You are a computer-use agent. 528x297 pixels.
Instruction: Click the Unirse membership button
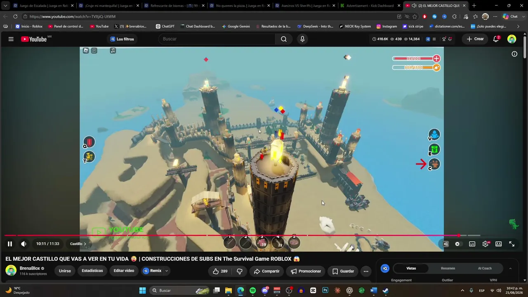click(65, 271)
